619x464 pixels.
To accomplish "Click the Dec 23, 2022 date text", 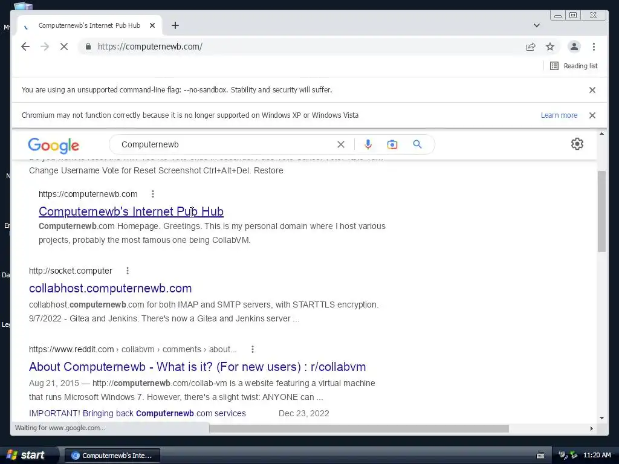I will (x=303, y=413).
